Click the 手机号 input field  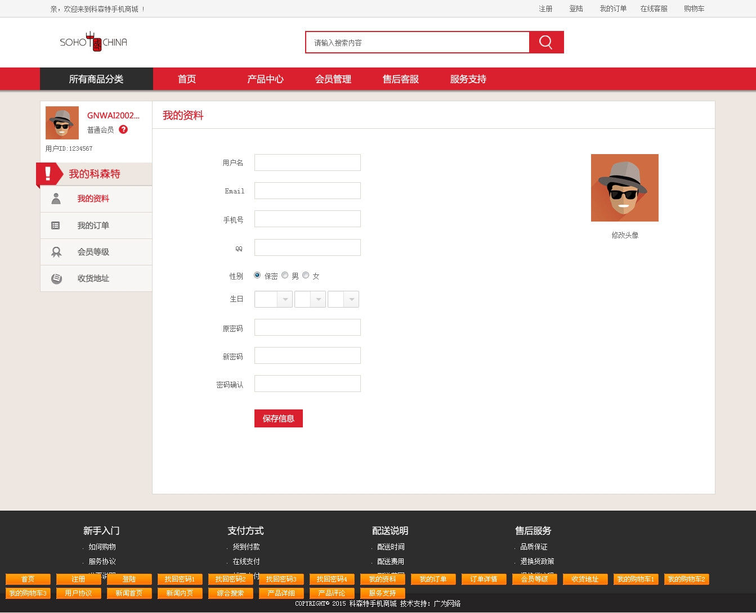(307, 219)
